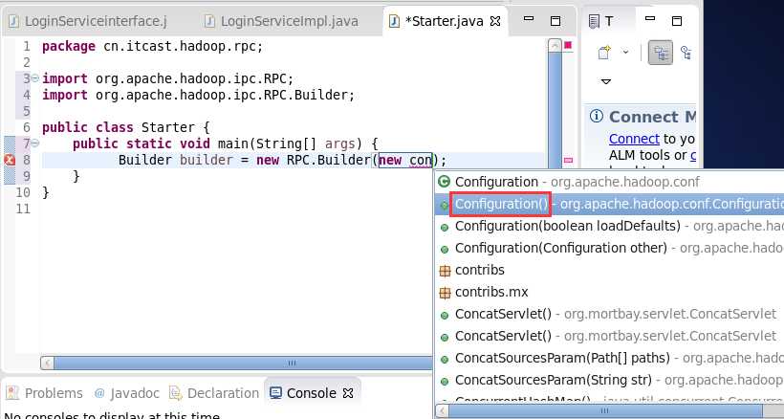Screen dimensions: 784x419
Task: Click the contribs package icon
Action: tap(445, 271)
